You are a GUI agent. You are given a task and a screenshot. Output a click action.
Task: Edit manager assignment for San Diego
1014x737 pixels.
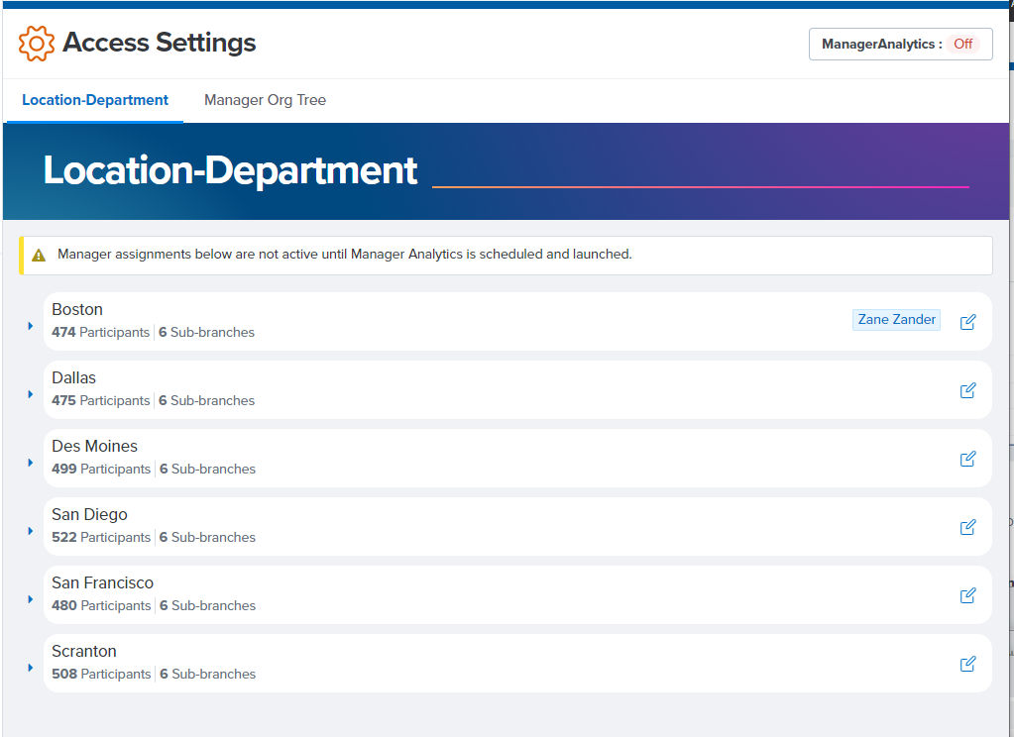click(x=967, y=527)
